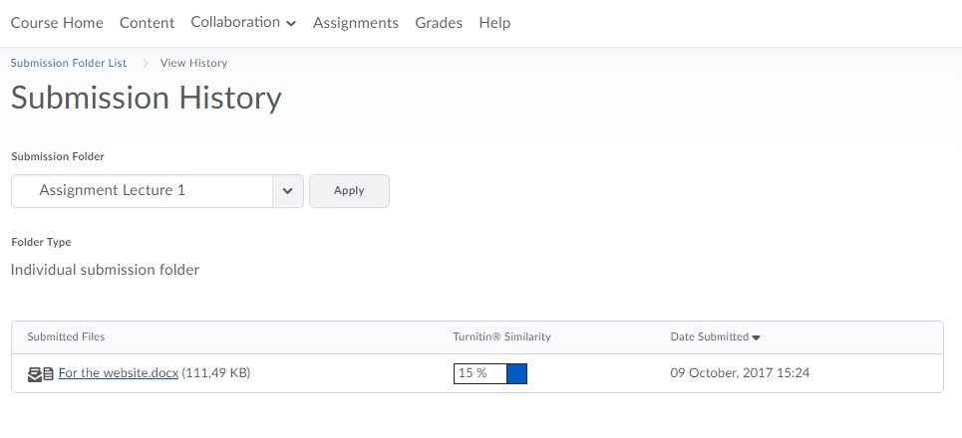Click the View History breadcrumb
This screenshot has height=438, width=962.
pyautogui.click(x=193, y=63)
